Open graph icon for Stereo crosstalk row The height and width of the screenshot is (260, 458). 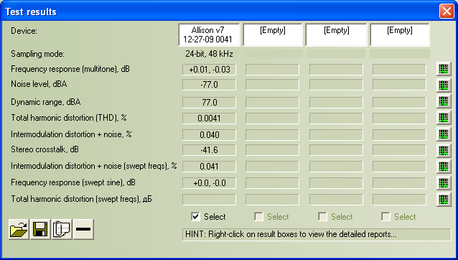(444, 150)
